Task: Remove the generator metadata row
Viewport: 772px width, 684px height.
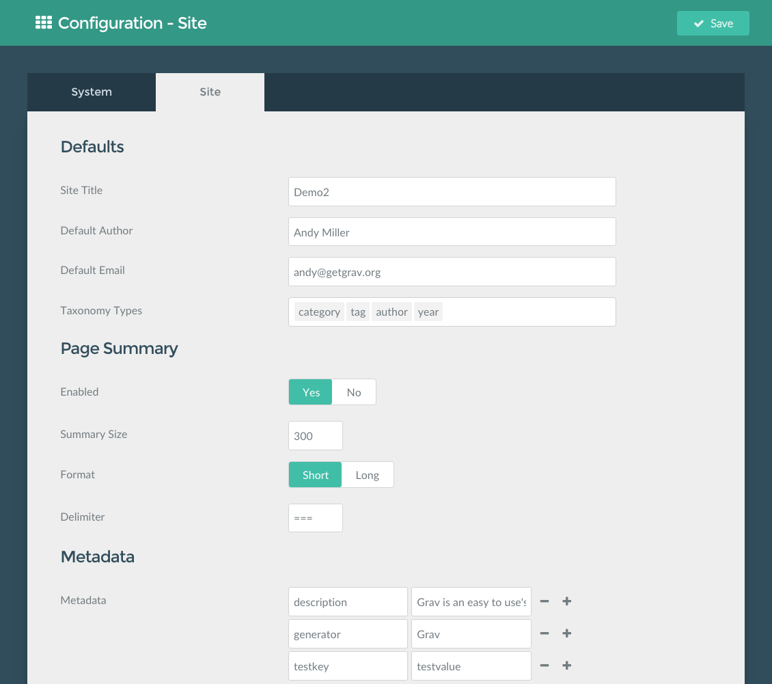Action: (544, 633)
